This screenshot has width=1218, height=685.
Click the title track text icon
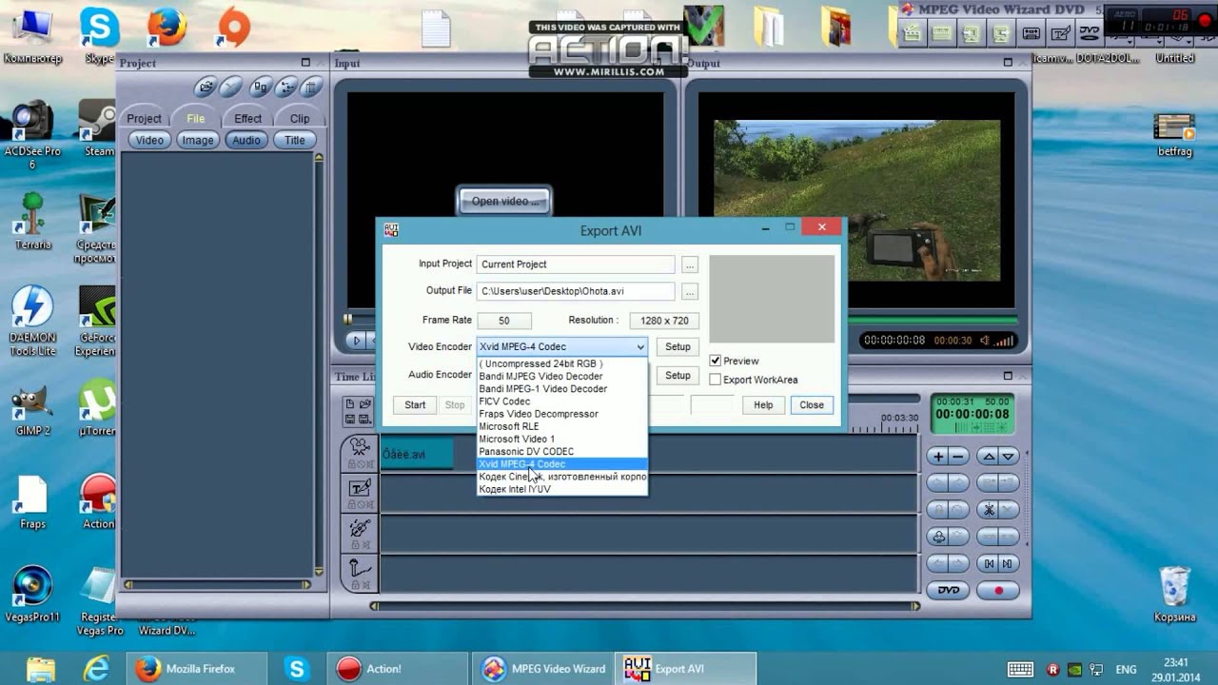click(361, 488)
